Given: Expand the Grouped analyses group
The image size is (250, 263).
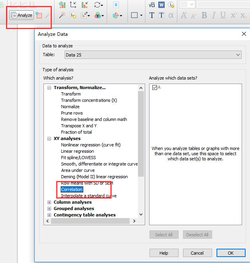Looking at the screenshot, I should pos(49,208).
